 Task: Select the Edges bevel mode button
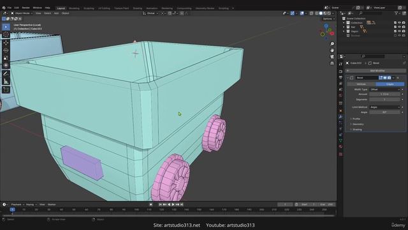(x=390, y=84)
